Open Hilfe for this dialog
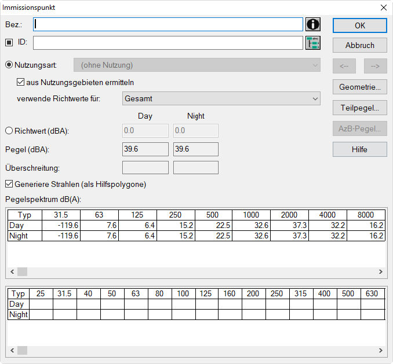 click(x=359, y=149)
